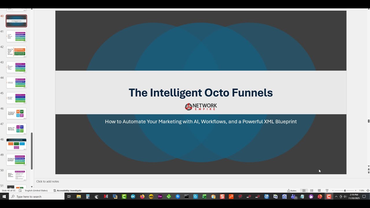Open Task View on the taskbar

(x=69, y=197)
